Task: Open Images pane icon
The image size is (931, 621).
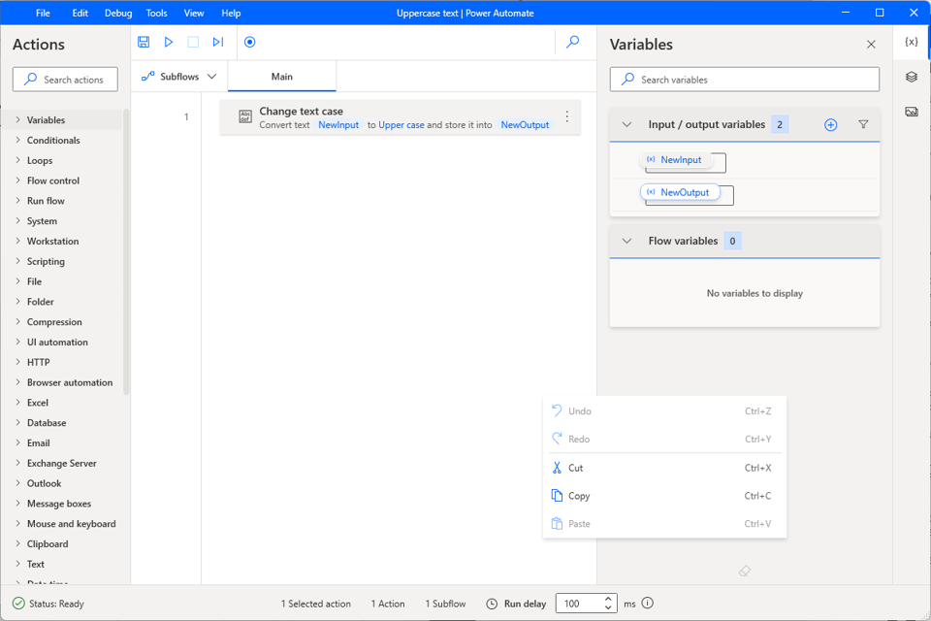Action: pos(912,112)
